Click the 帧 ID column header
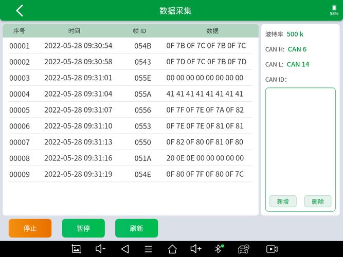The height and width of the screenshot is (257, 343). tap(139, 31)
